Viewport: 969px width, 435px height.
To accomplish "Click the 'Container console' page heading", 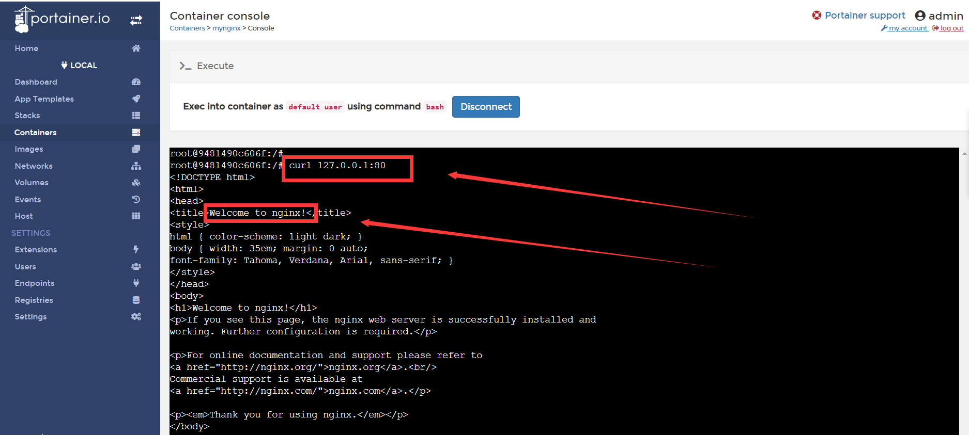I will (x=220, y=15).
